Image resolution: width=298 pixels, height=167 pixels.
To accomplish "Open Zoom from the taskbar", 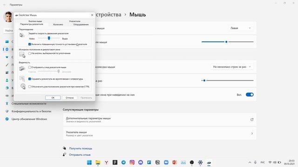I will [166, 162].
